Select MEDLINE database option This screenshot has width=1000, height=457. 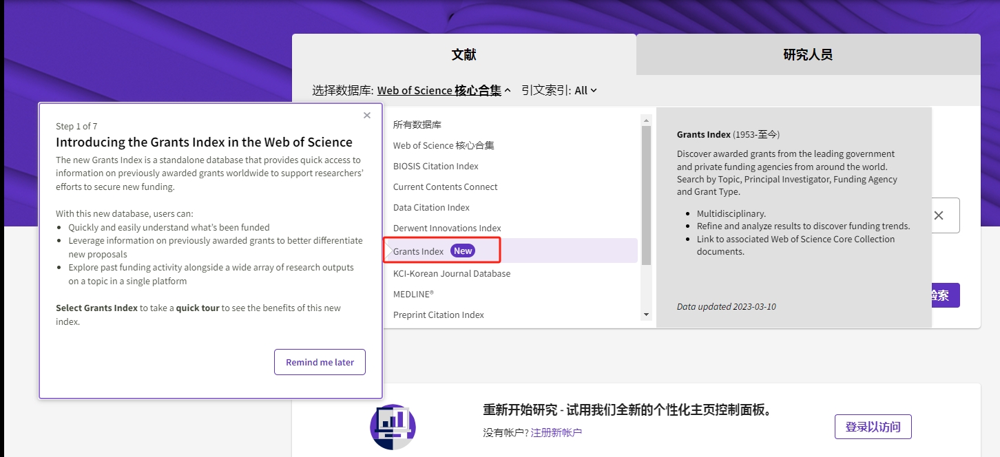click(x=414, y=294)
